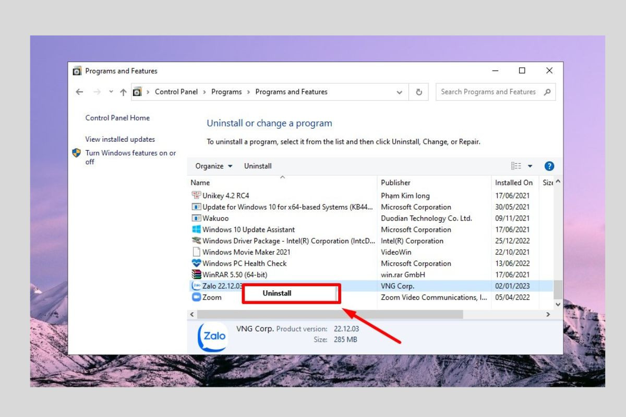626x417 pixels.
Task: Click the Refresh button in address bar
Action: [x=418, y=92]
